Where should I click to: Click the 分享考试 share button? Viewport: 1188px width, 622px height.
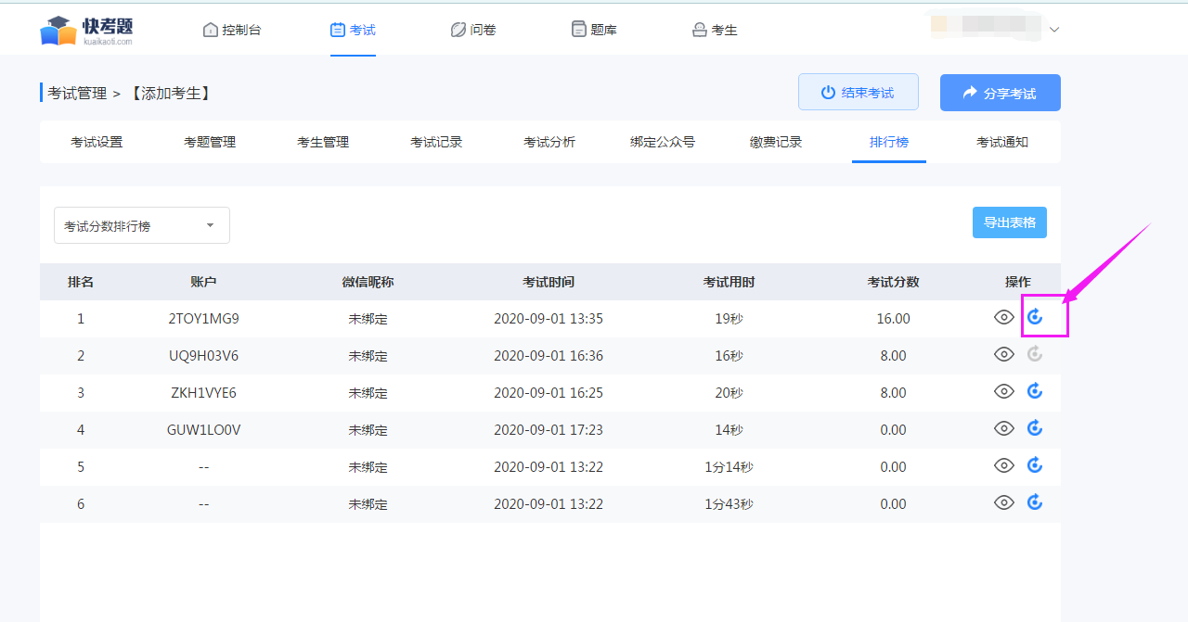pyautogui.click(x=1001, y=93)
